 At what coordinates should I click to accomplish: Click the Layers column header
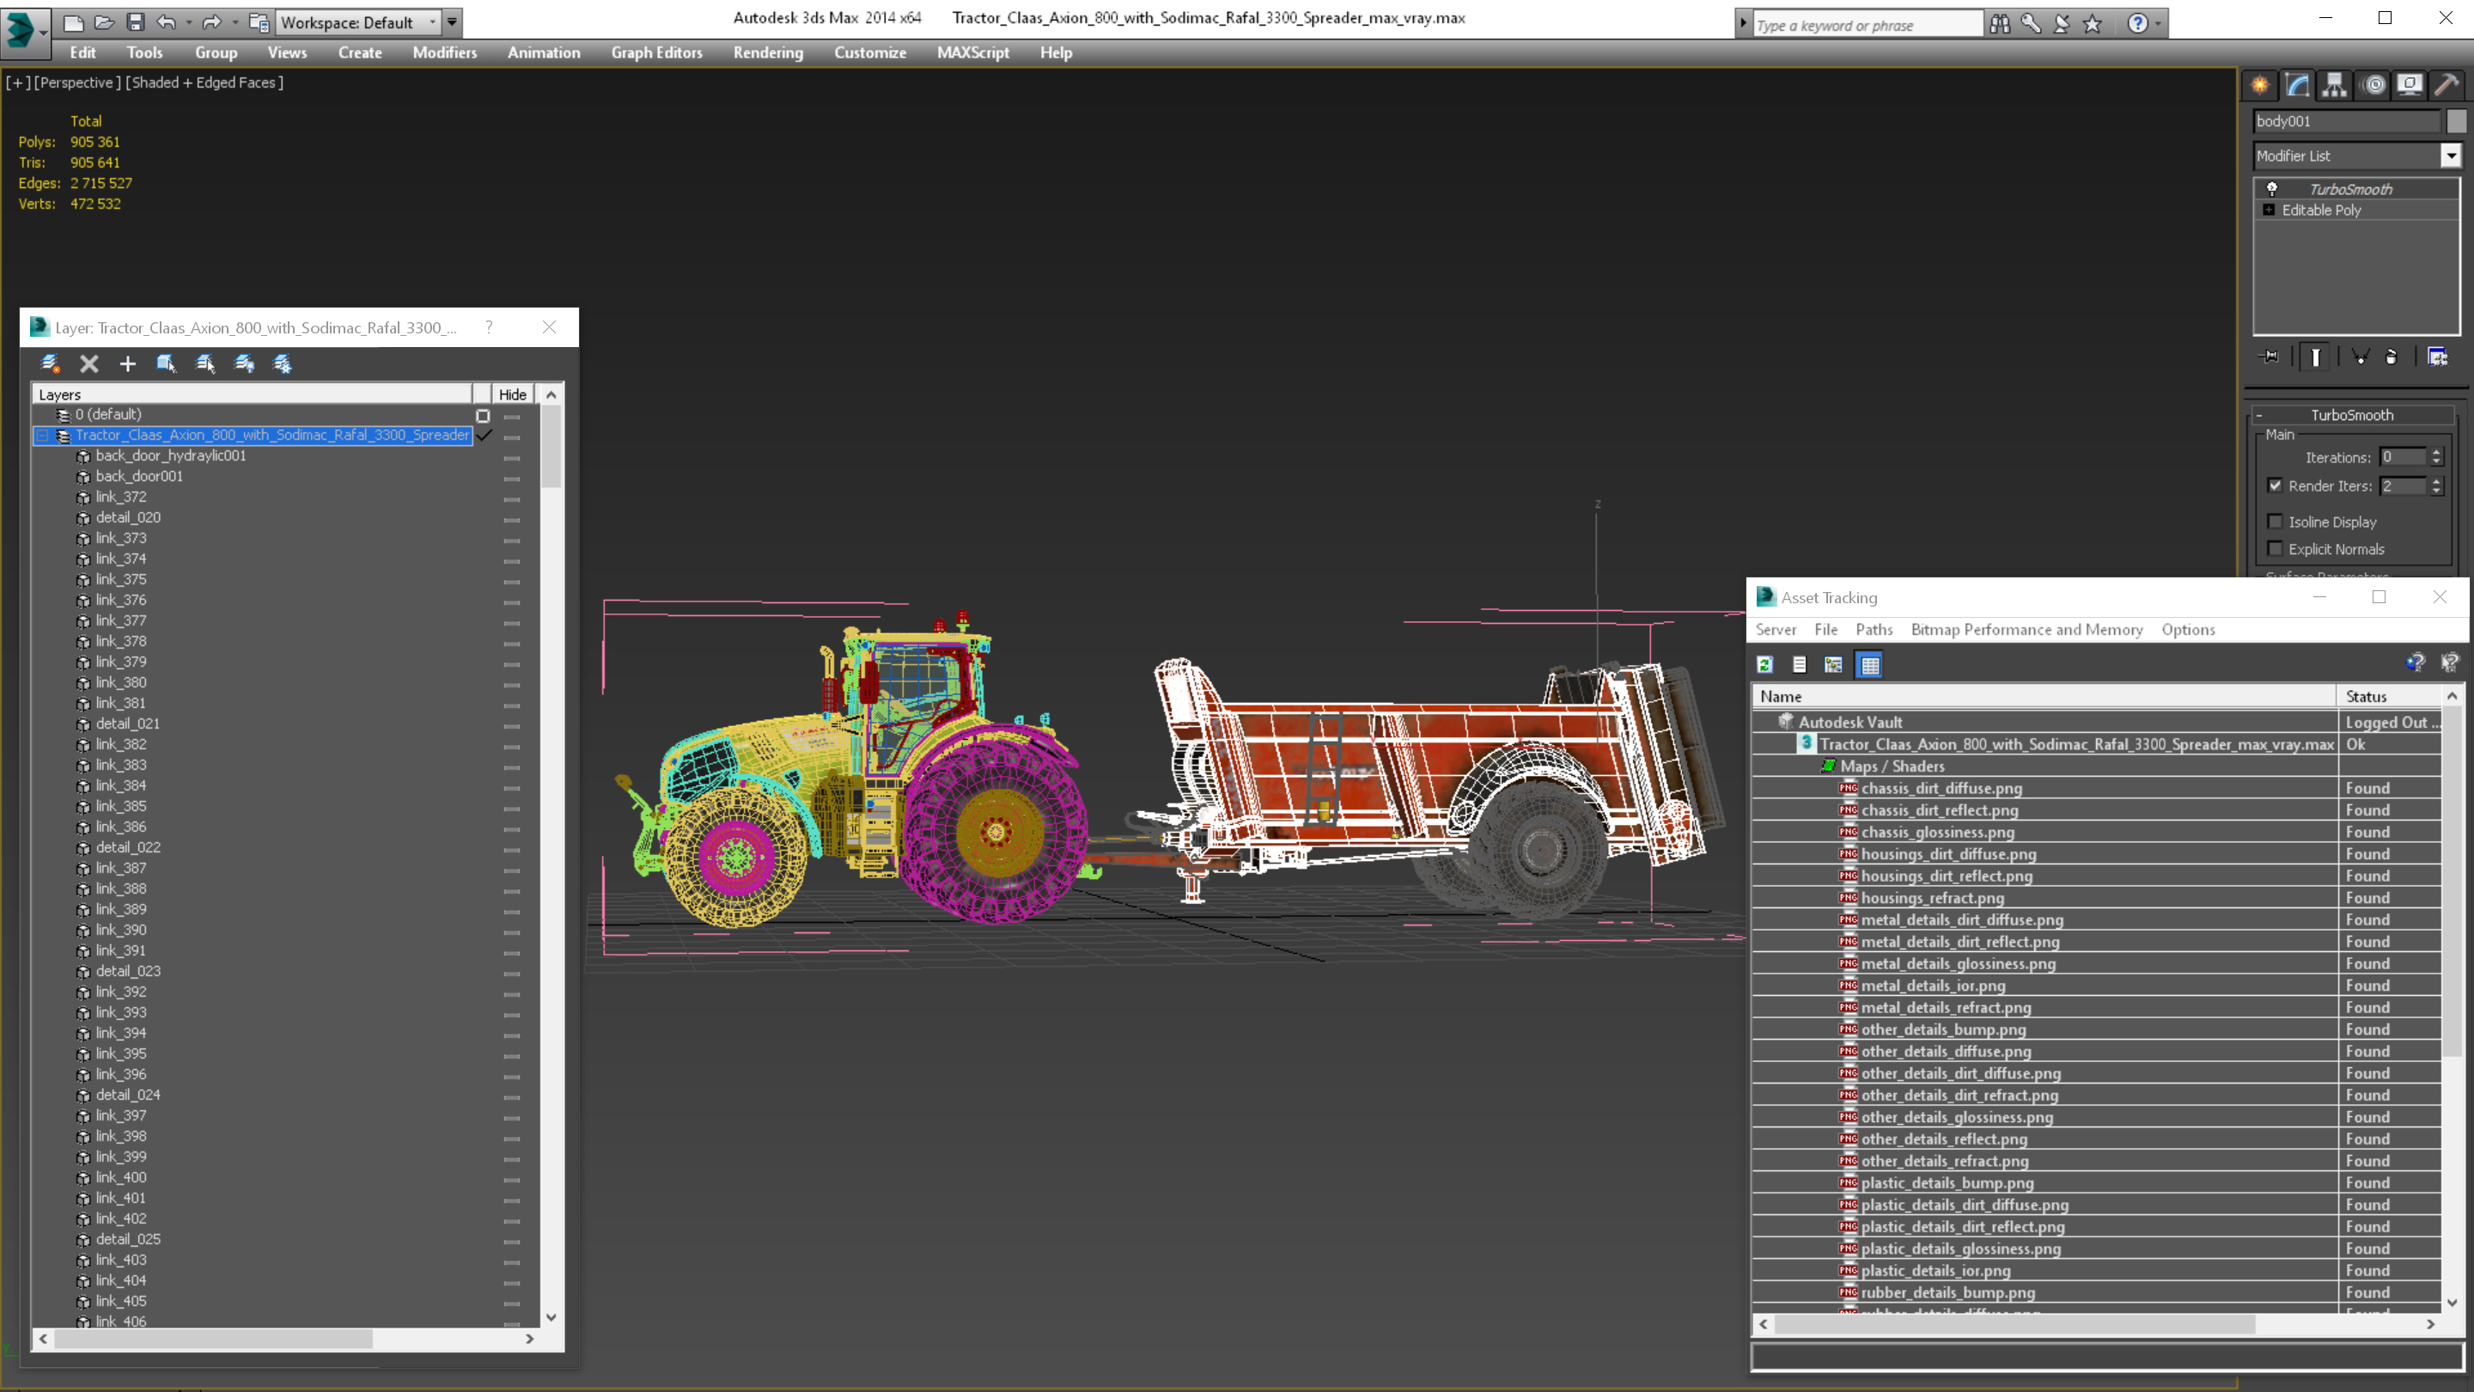[x=253, y=394]
